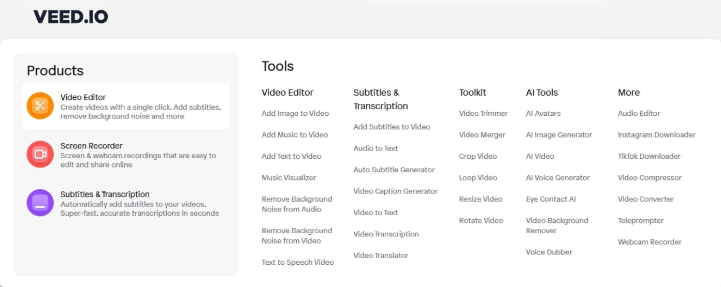The height and width of the screenshot is (287, 721).
Task: Open Video Transcription link
Action: pos(386,234)
